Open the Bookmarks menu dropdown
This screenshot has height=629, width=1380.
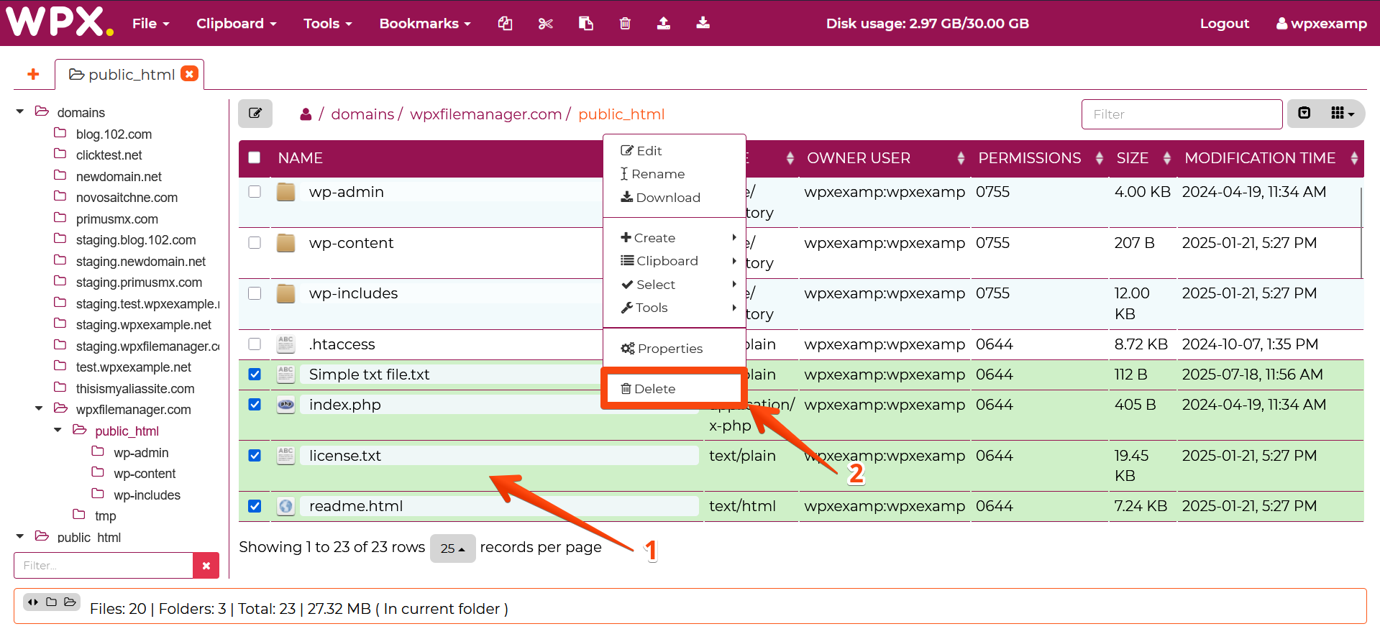[425, 23]
